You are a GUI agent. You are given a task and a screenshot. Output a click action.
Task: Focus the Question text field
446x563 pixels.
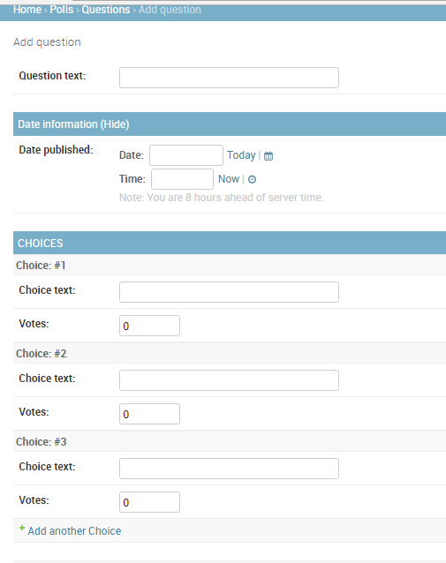(229, 78)
